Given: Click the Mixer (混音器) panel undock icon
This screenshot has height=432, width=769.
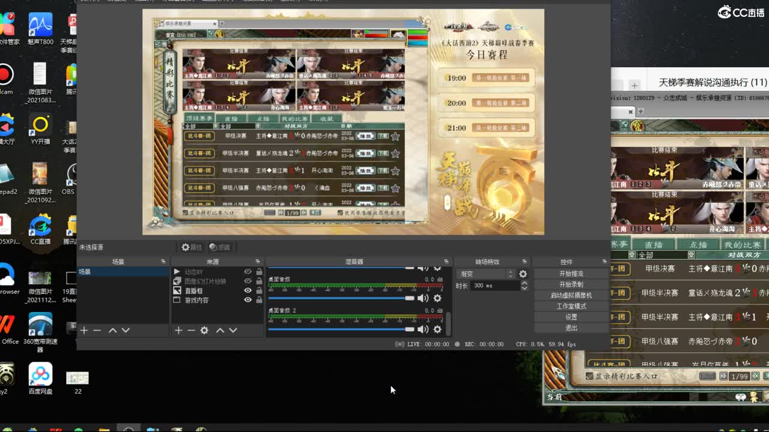Looking at the screenshot, I should (446, 262).
